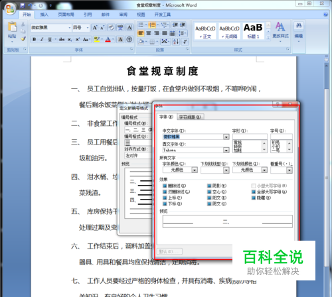Align paragraph text right
Image resolution: width=332 pixels, height=297 pixels.
(x=157, y=33)
